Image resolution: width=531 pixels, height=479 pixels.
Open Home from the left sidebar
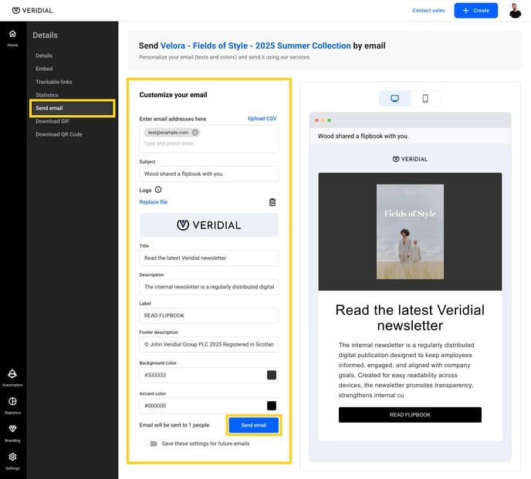point(12,38)
